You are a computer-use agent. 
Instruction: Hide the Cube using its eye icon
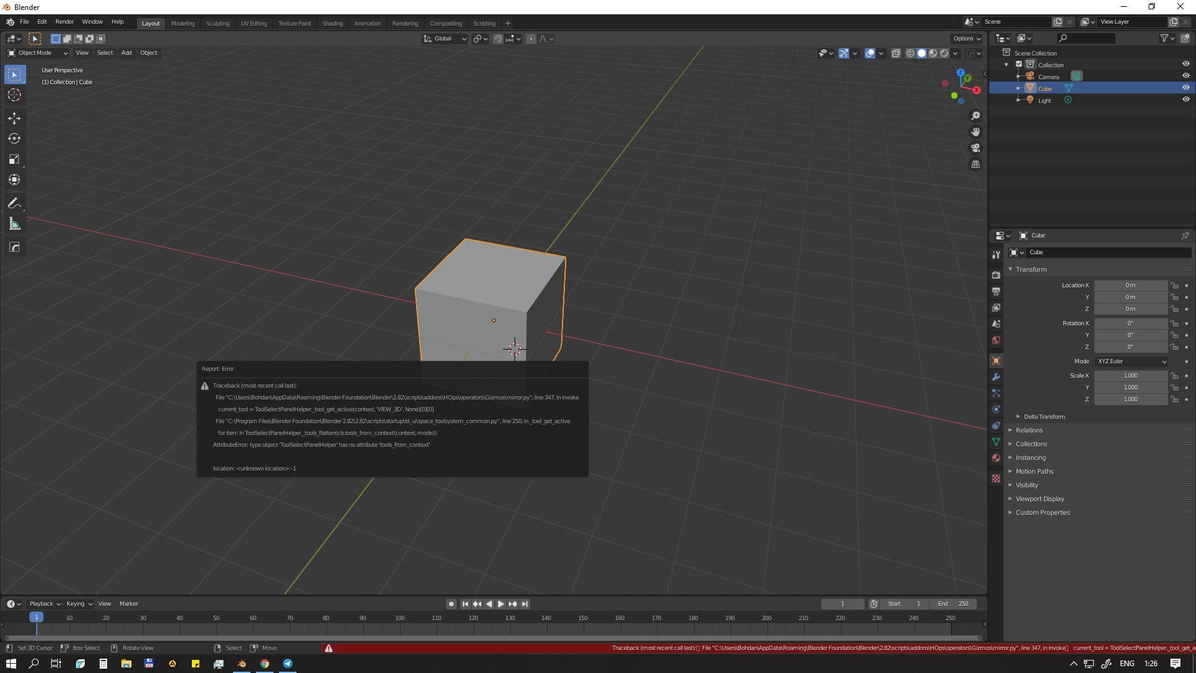tap(1186, 88)
